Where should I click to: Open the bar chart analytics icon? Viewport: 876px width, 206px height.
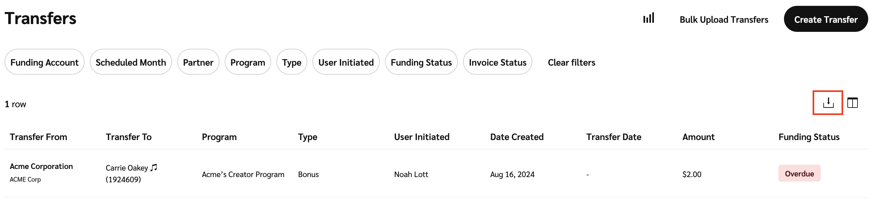coord(648,18)
